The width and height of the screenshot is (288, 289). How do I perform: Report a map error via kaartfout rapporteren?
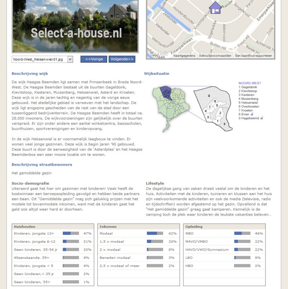253,56
